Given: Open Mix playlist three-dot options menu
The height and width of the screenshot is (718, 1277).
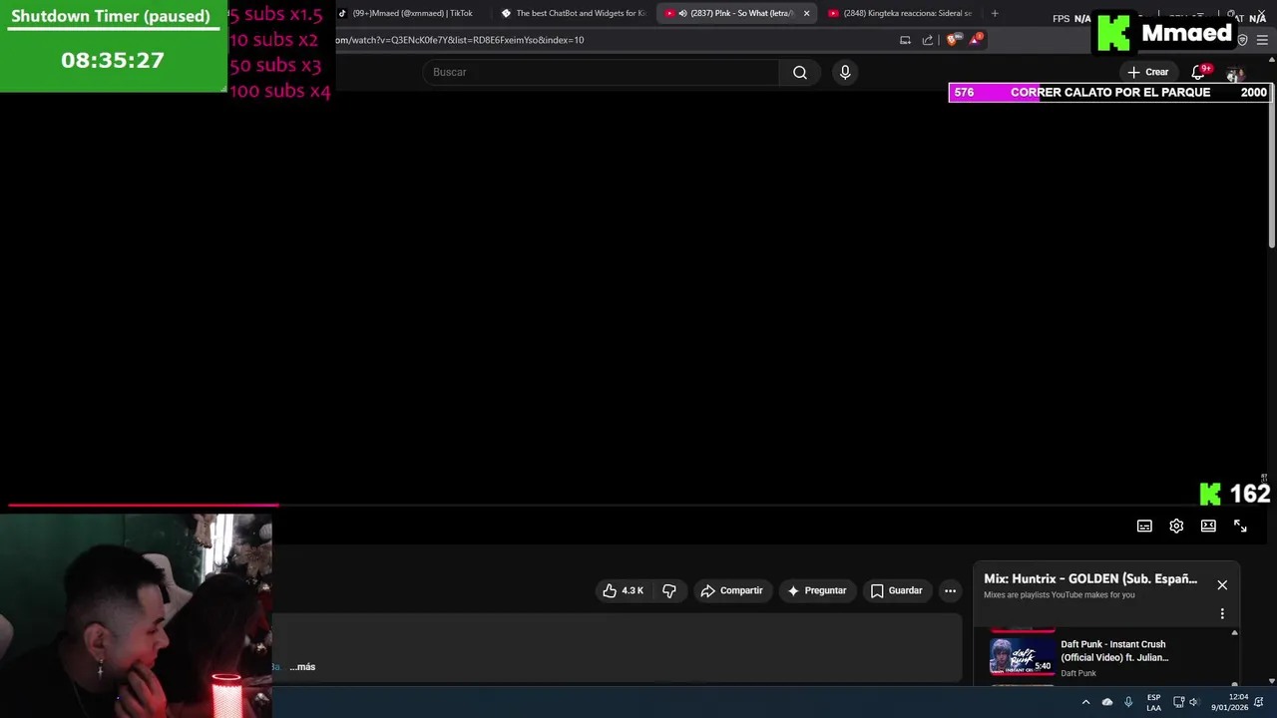Looking at the screenshot, I should click(1222, 613).
